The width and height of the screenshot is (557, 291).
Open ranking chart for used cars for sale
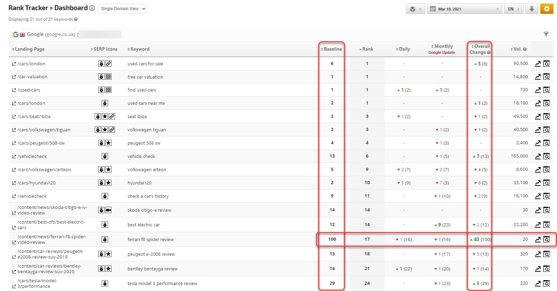point(538,64)
